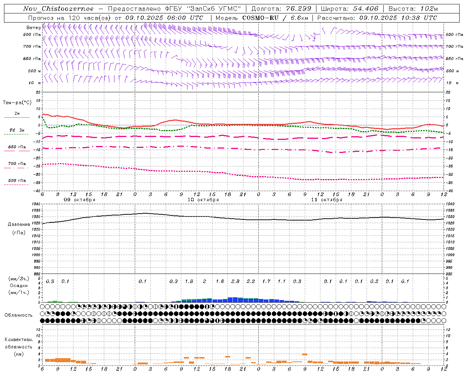Viewport: 465px width, 372px height.
Task: Click the Давление pressure label
Action: point(19,225)
